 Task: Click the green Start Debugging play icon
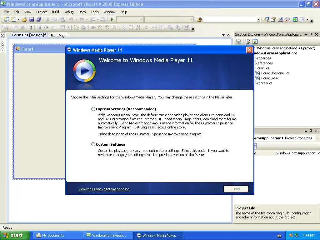click(112, 19)
